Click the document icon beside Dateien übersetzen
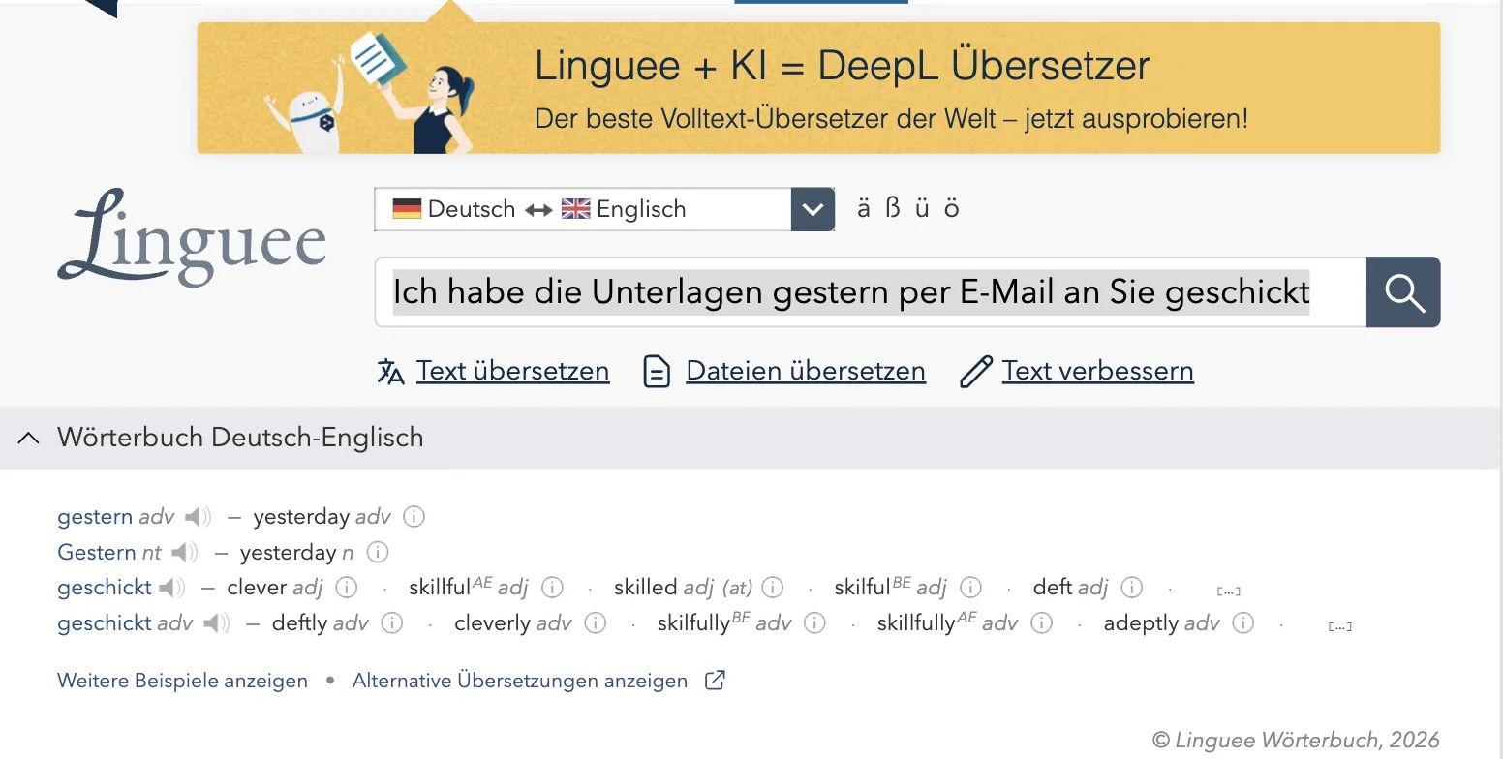 click(x=658, y=372)
